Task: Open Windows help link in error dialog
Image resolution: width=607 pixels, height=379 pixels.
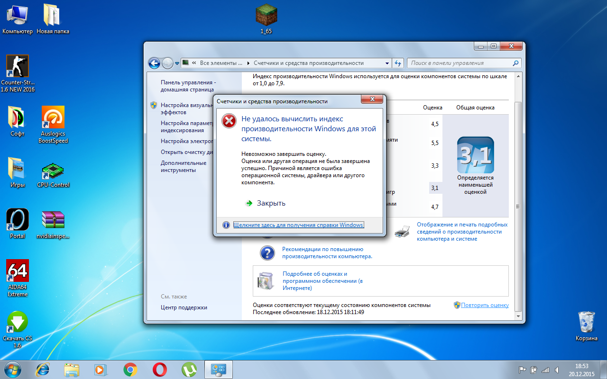Action: [x=299, y=225]
